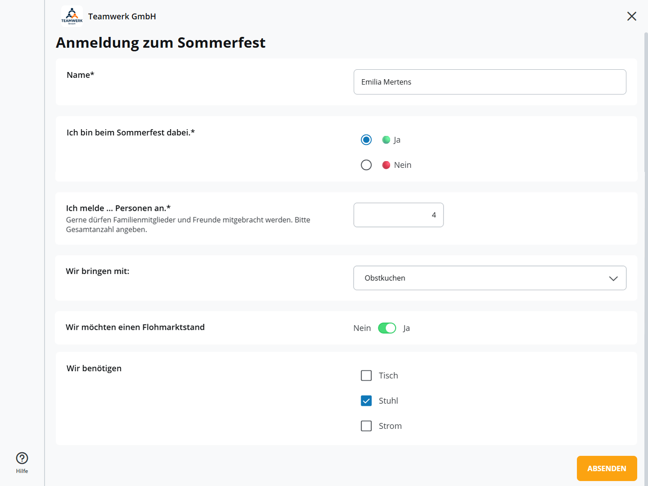The image size is (648, 486).
Task: Select the Nein radio button
Action: pos(366,165)
